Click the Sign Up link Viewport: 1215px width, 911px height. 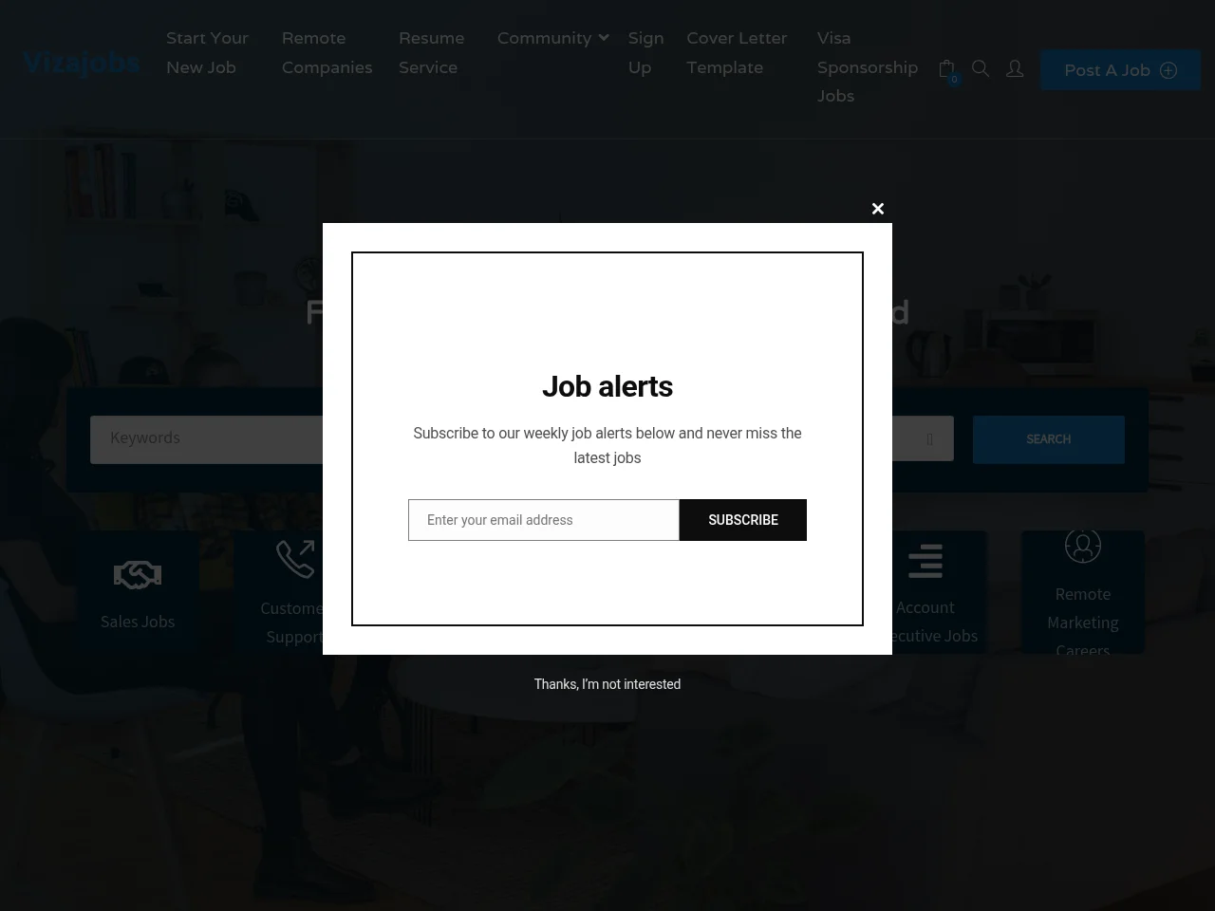coord(646,53)
